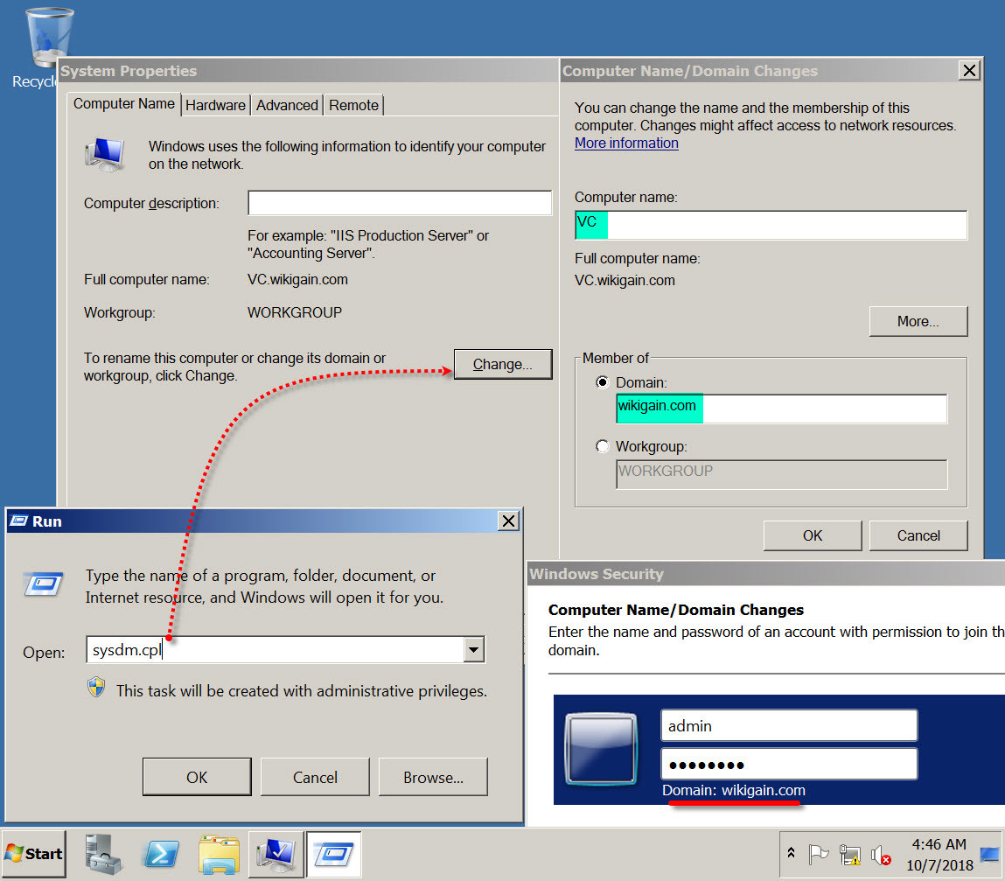This screenshot has width=1005, height=881.
Task: Click OK in the Run dialog
Action: 197,777
